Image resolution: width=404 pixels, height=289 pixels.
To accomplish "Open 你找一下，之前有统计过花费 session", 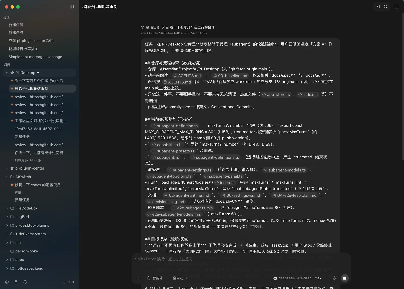I will (40, 153).
